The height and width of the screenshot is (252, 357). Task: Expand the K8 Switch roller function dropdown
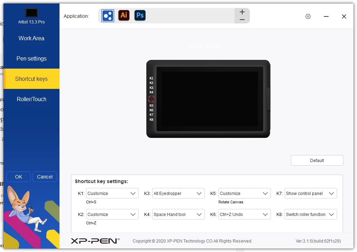tap(310, 214)
